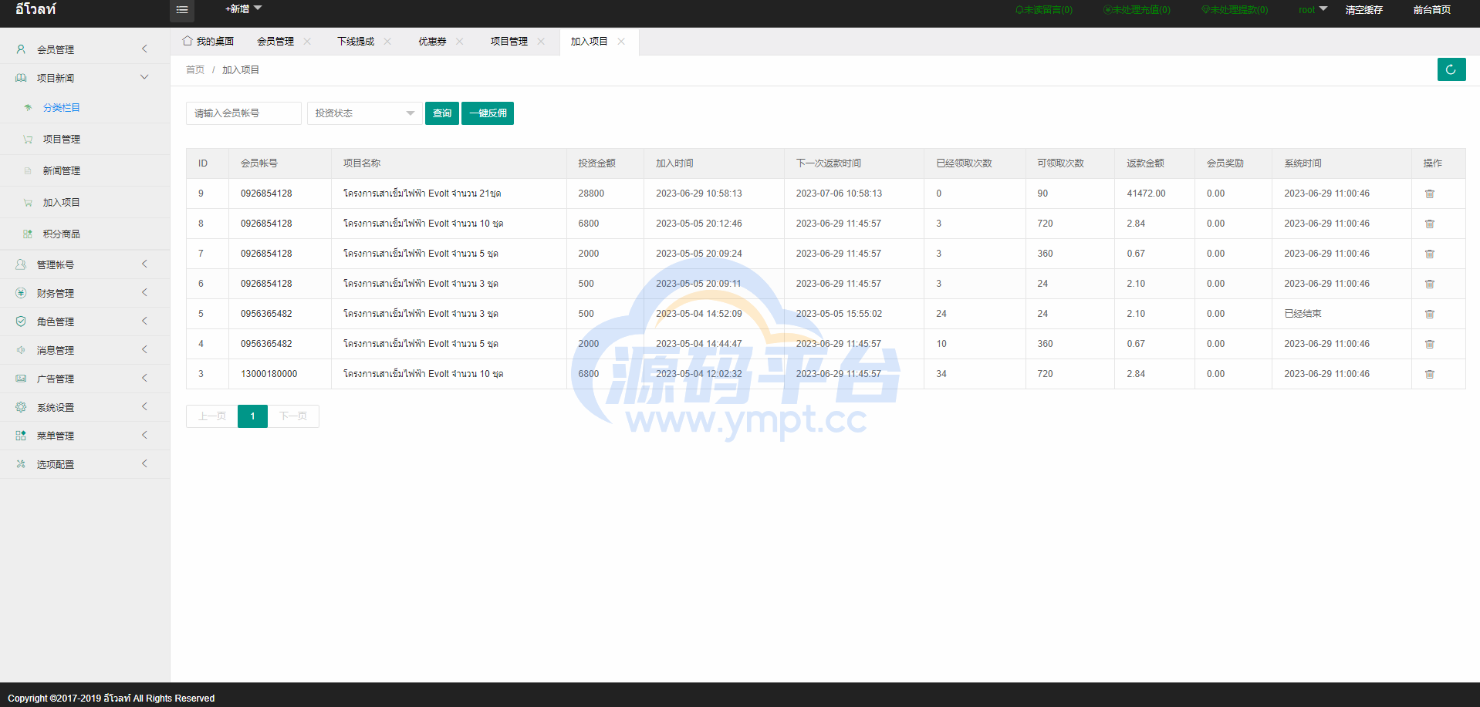Click the 上一页 pagination button
Viewport: 1480px width, 707px height.
point(212,416)
